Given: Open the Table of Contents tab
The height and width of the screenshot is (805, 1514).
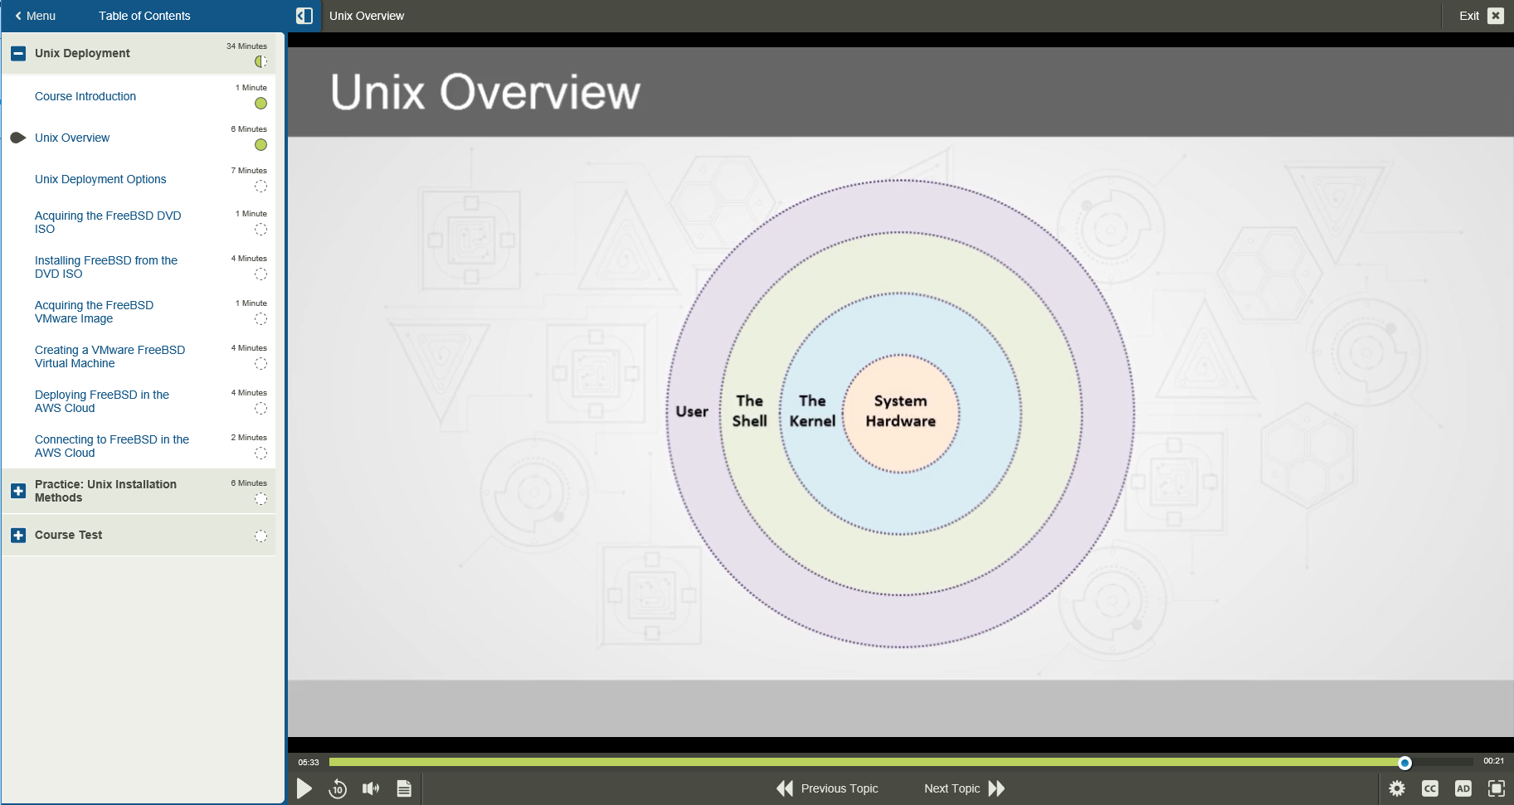Looking at the screenshot, I should [144, 16].
